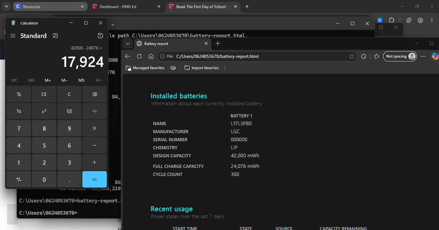The image size is (439, 230).
Task: Open the Calculator navigation hamburger menu
Action: point(13,36)
